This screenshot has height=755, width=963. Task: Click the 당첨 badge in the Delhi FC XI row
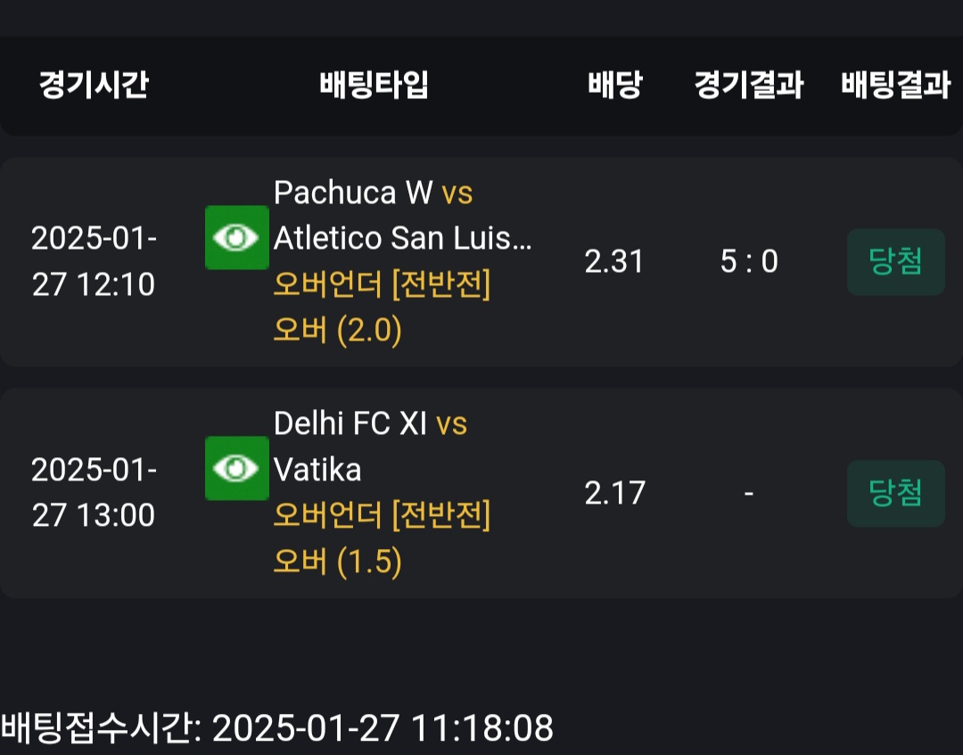click(895, 493)
